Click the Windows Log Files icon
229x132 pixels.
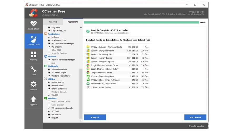88,62
